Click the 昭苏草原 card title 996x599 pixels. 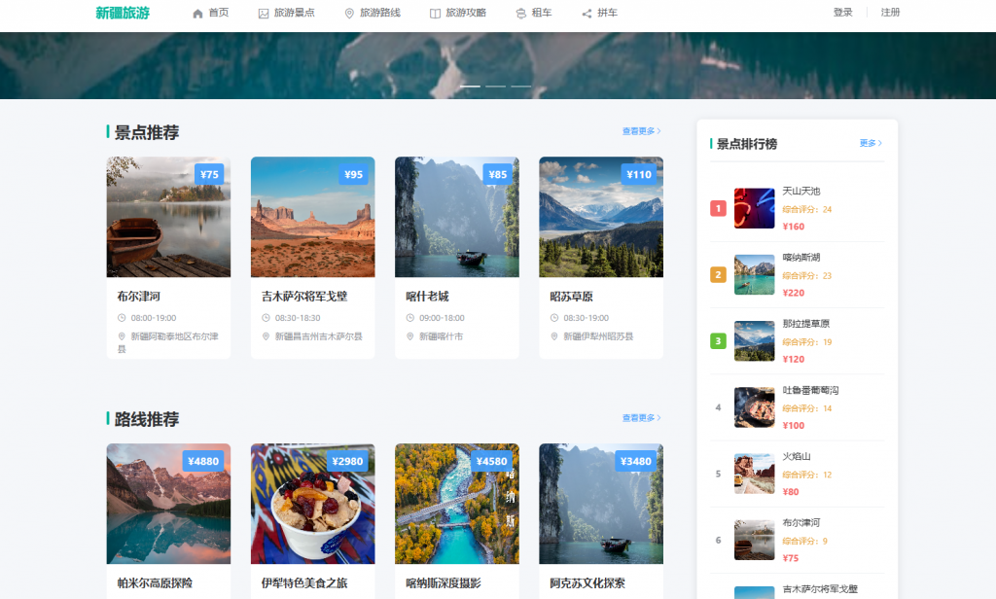tap(571, 296)
